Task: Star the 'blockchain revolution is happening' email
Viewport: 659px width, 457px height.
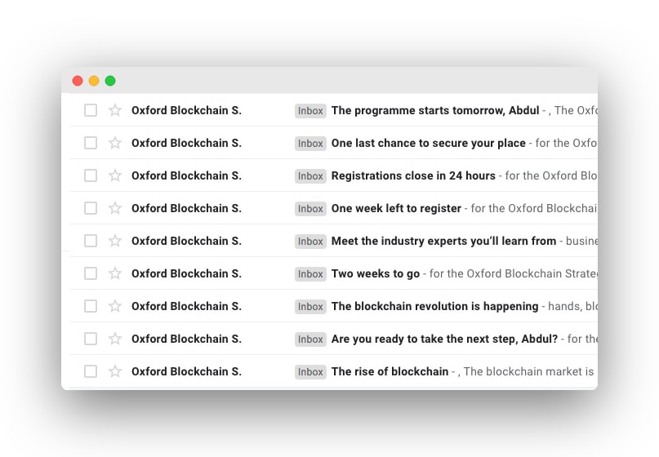Action: coord(115,306)
